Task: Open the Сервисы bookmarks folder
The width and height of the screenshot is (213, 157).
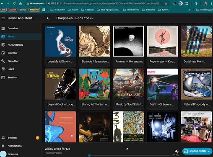Action: [x=88, y=10]
